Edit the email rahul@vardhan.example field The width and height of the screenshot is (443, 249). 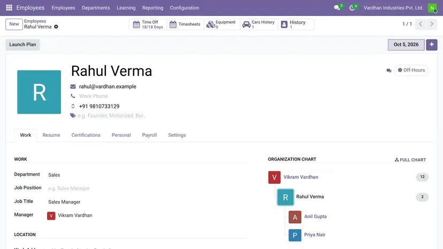108,87
